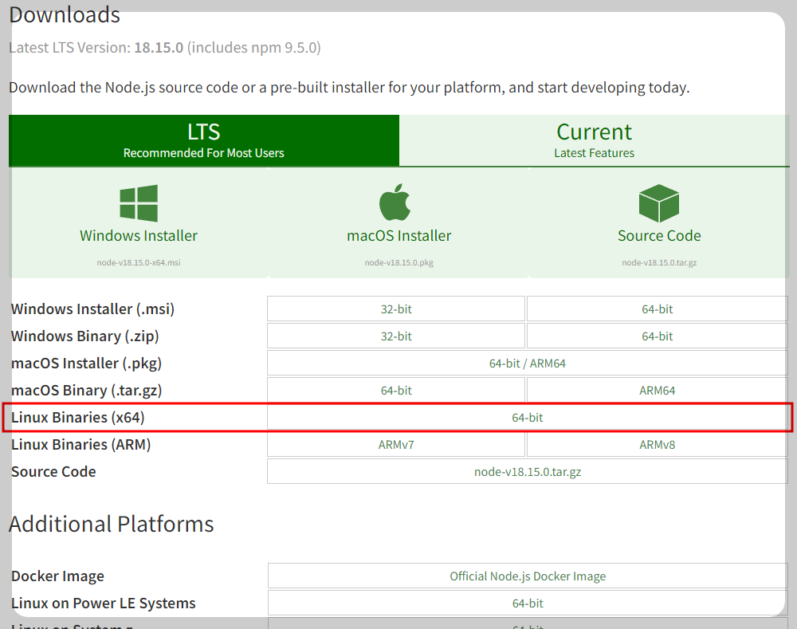
Task: Download macOS Installer 64-bit / ARM64
Action: 528,363
